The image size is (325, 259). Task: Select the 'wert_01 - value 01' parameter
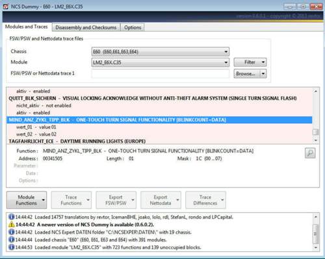(159, 127)
